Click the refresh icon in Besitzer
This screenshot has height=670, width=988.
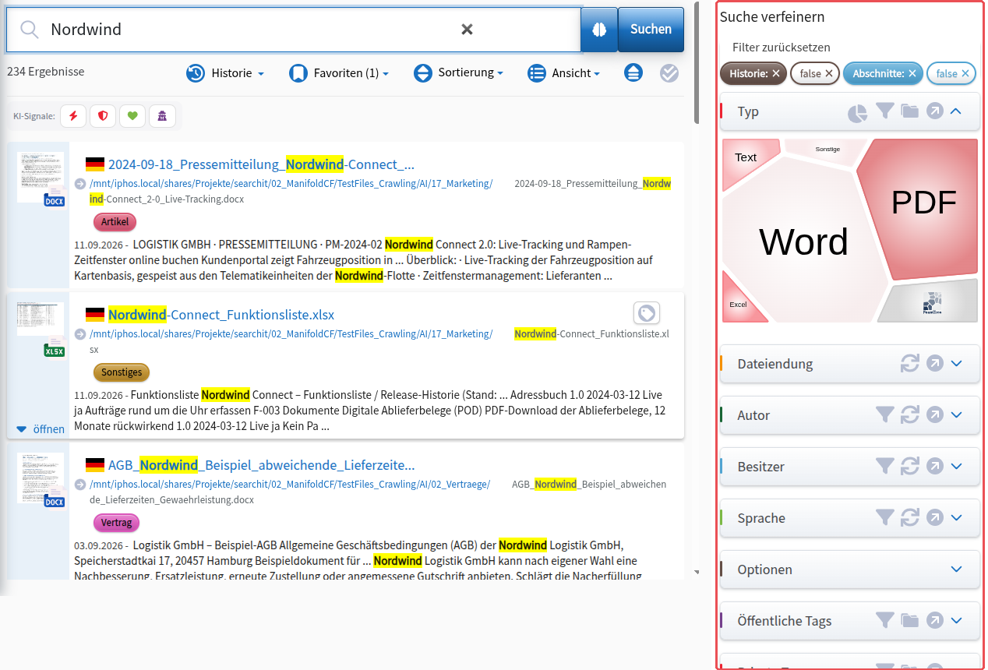[910, 467]
